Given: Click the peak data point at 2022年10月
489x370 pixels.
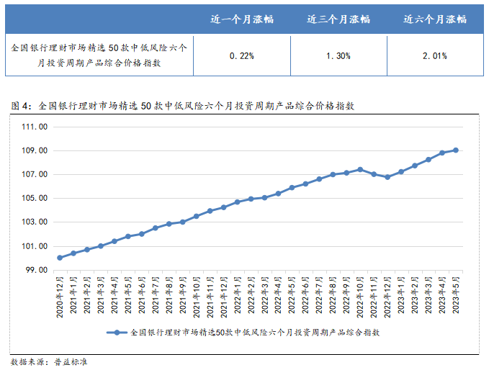Looking at the screenshot, I should tap(360, 169).
